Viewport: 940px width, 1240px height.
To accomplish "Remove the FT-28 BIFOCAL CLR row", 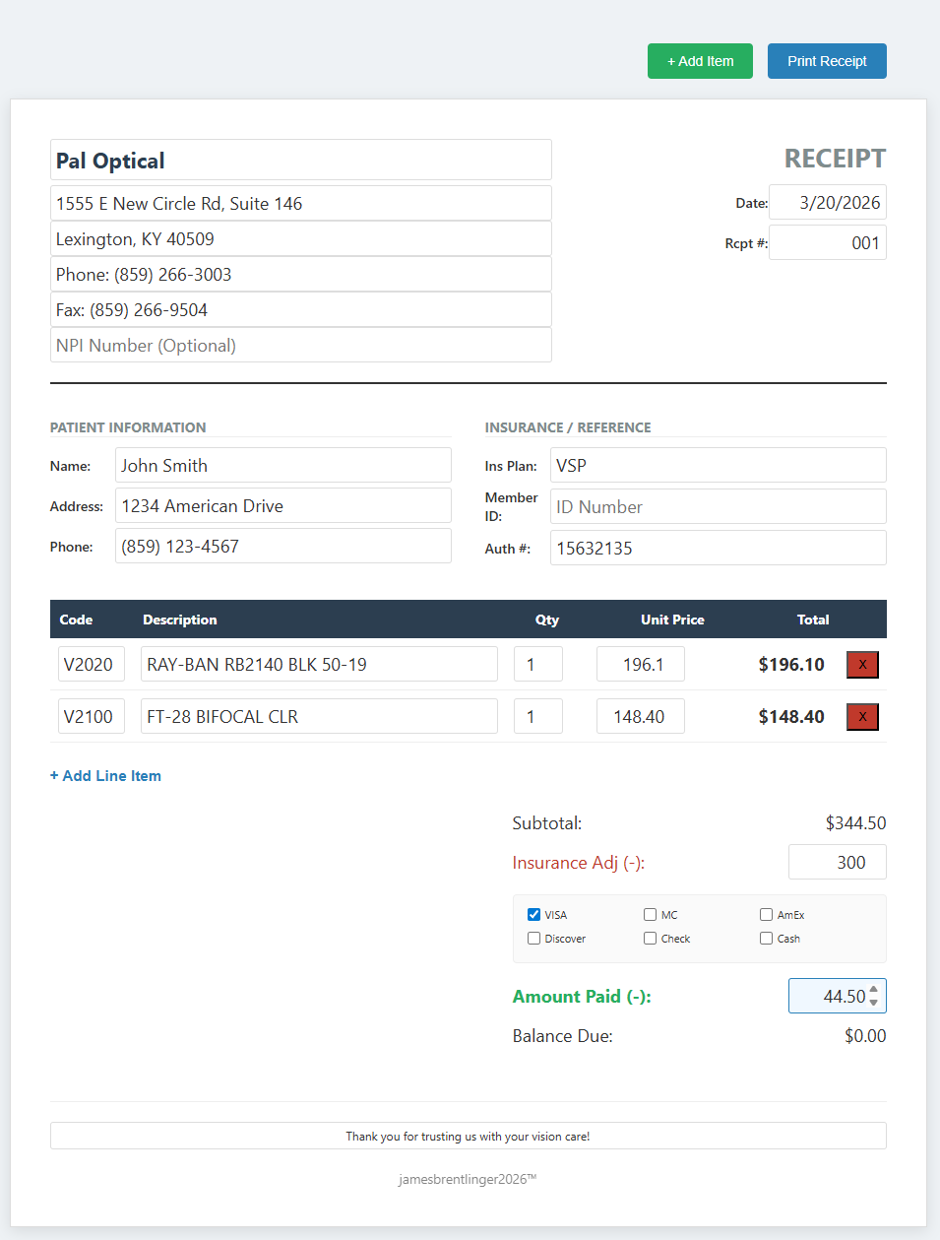I will 862,717.
